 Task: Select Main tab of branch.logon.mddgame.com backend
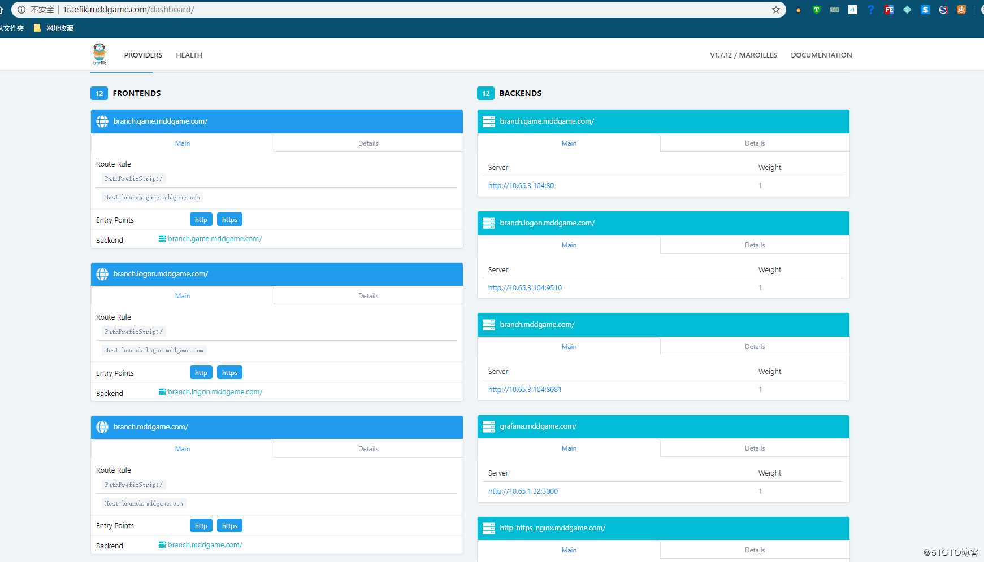569,245
